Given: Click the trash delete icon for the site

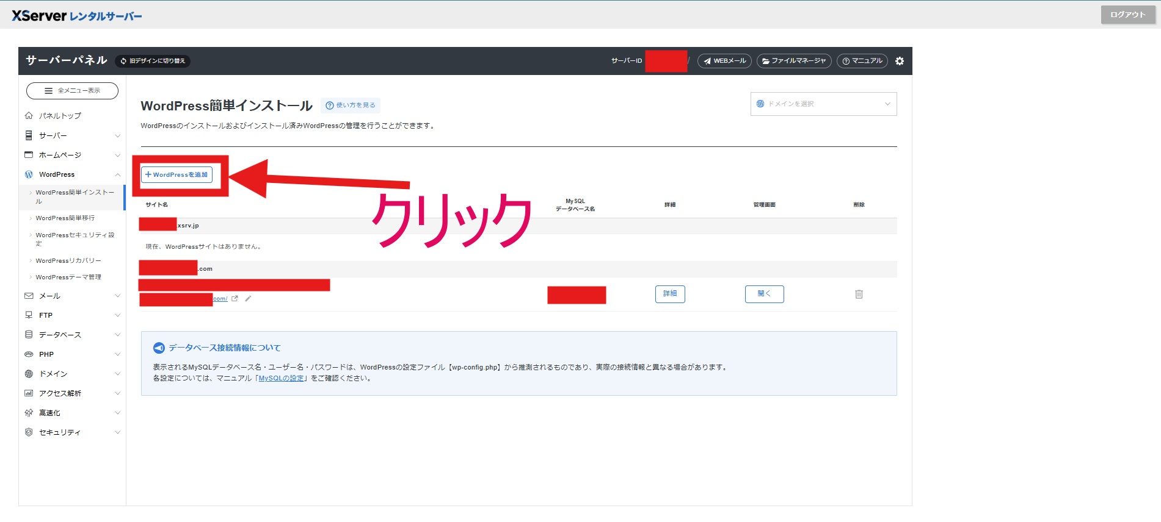Looking at the screenshot, I should point(859,295).
